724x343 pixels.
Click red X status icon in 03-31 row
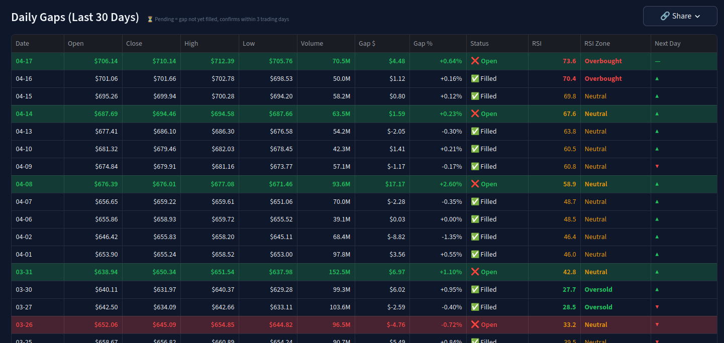click(x=475, y=272)
